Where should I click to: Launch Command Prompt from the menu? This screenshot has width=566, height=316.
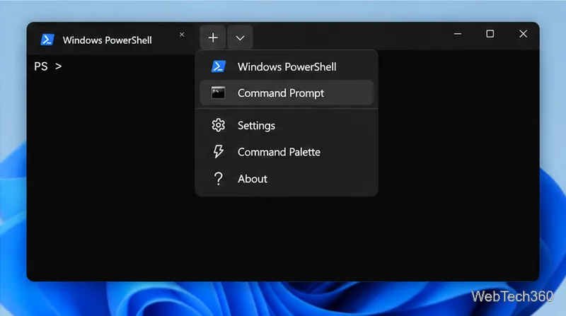coord(287,93)
